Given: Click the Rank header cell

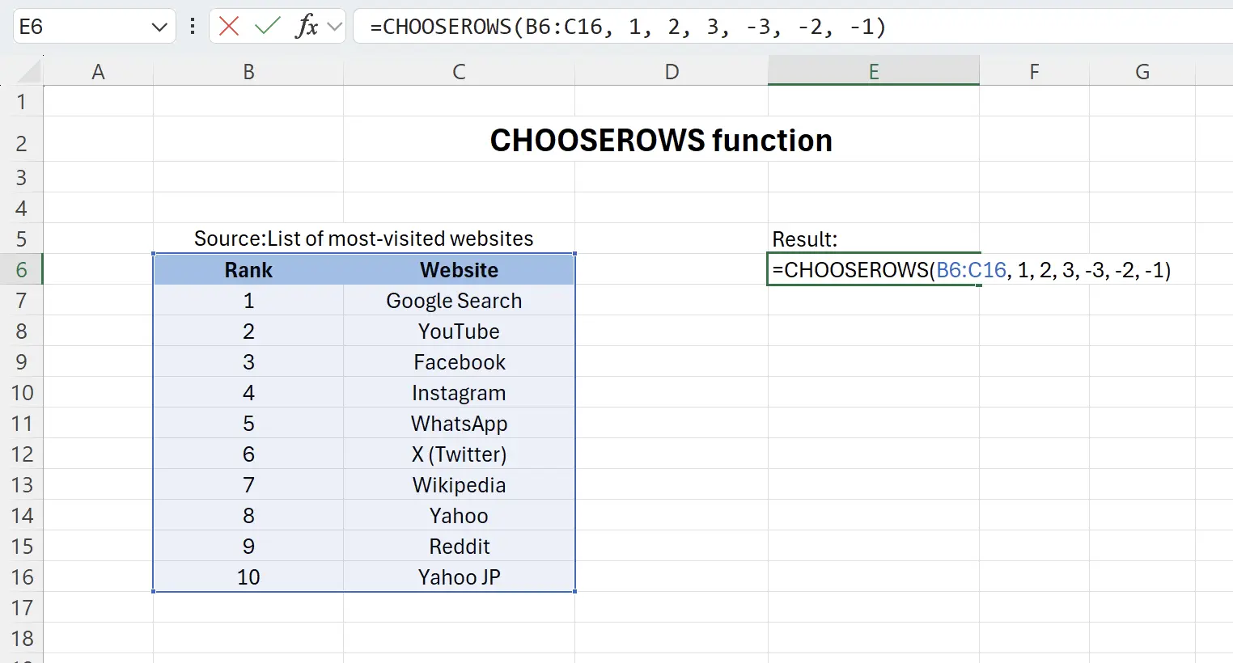Looking at the screenshot, I should tap(248, 269).
